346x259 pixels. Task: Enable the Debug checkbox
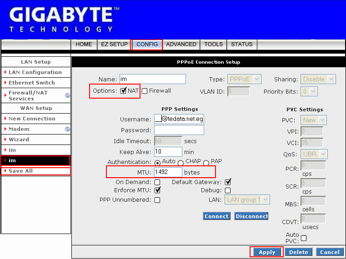click(x=228, y=190)
